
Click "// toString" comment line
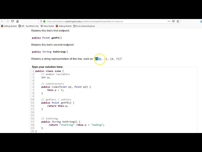[50, 118]
